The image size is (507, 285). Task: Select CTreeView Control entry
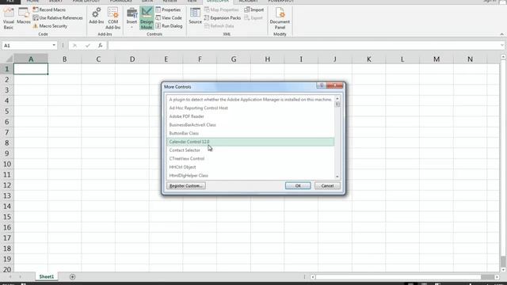tap(250, 158)
